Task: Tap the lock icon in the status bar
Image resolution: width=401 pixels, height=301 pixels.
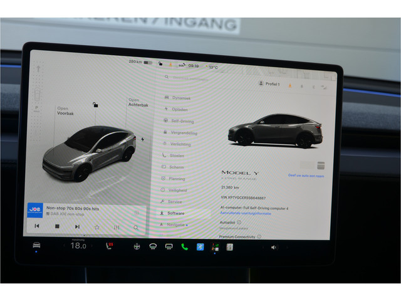Action: (x=160, y=63)
